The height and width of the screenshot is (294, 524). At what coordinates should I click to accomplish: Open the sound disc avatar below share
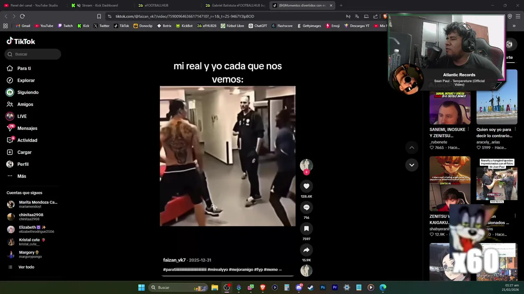click(306, 270)
